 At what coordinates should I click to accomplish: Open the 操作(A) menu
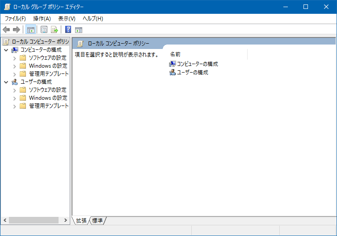[42, 19]
